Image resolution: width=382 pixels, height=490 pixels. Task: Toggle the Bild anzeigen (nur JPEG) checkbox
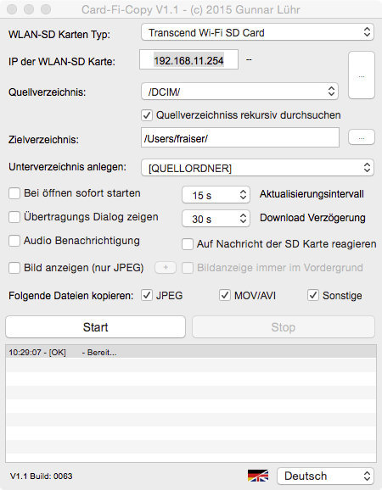coord(14,268)
